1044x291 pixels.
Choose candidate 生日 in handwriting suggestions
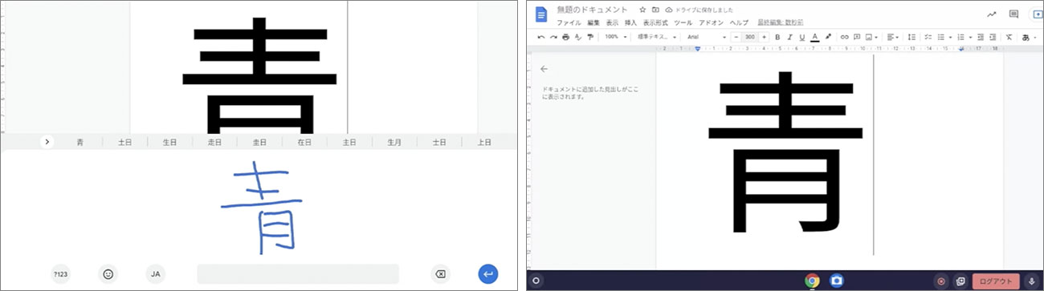169,142
